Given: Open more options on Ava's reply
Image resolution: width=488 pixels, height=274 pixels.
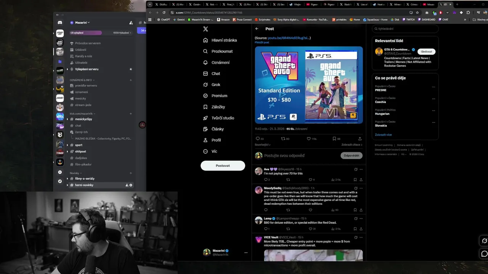Looking at the screenshot, I should pos(361,169).
